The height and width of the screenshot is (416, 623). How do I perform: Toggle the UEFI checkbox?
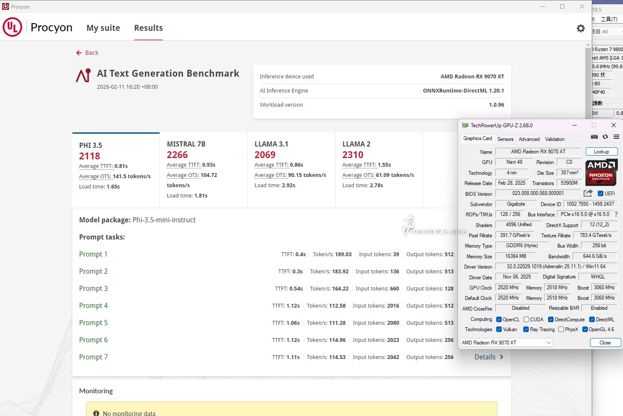pos(600,194)
